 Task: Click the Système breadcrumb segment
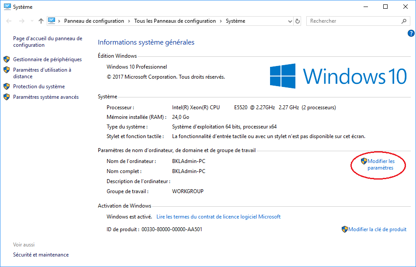[236, 21]
